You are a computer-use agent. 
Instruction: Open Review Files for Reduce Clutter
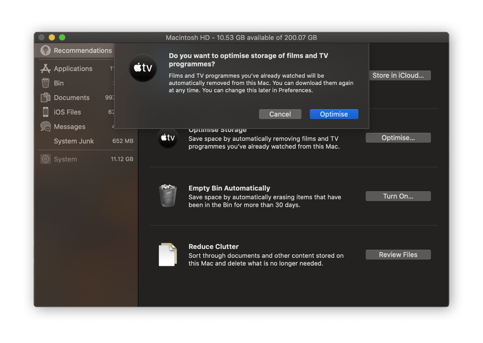[x=398, y=254]
